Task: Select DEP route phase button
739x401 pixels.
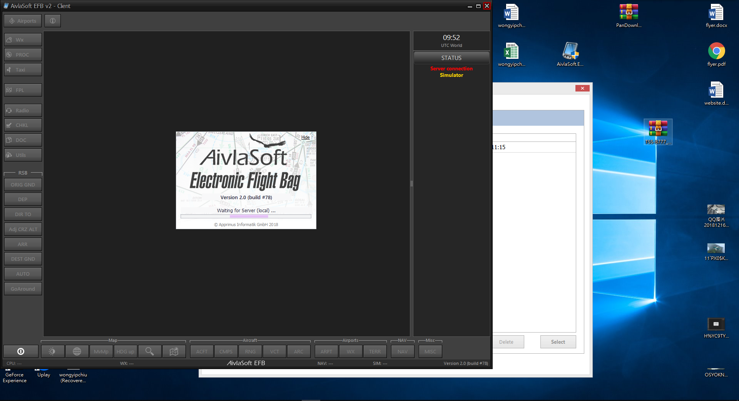Action: (x=23, y=199)
